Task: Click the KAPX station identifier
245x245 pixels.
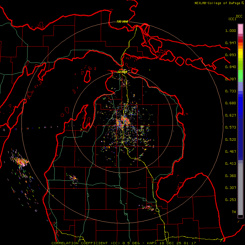Action: coord(152,243)
